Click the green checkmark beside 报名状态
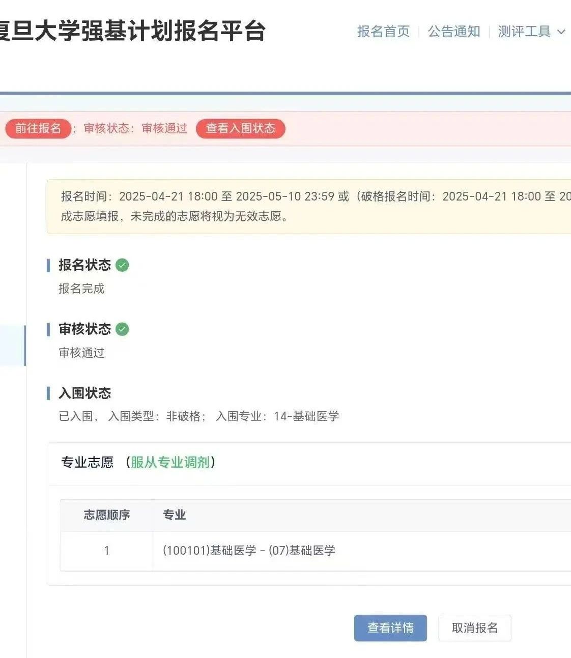 pyautogui.click(x=122, y=265)
